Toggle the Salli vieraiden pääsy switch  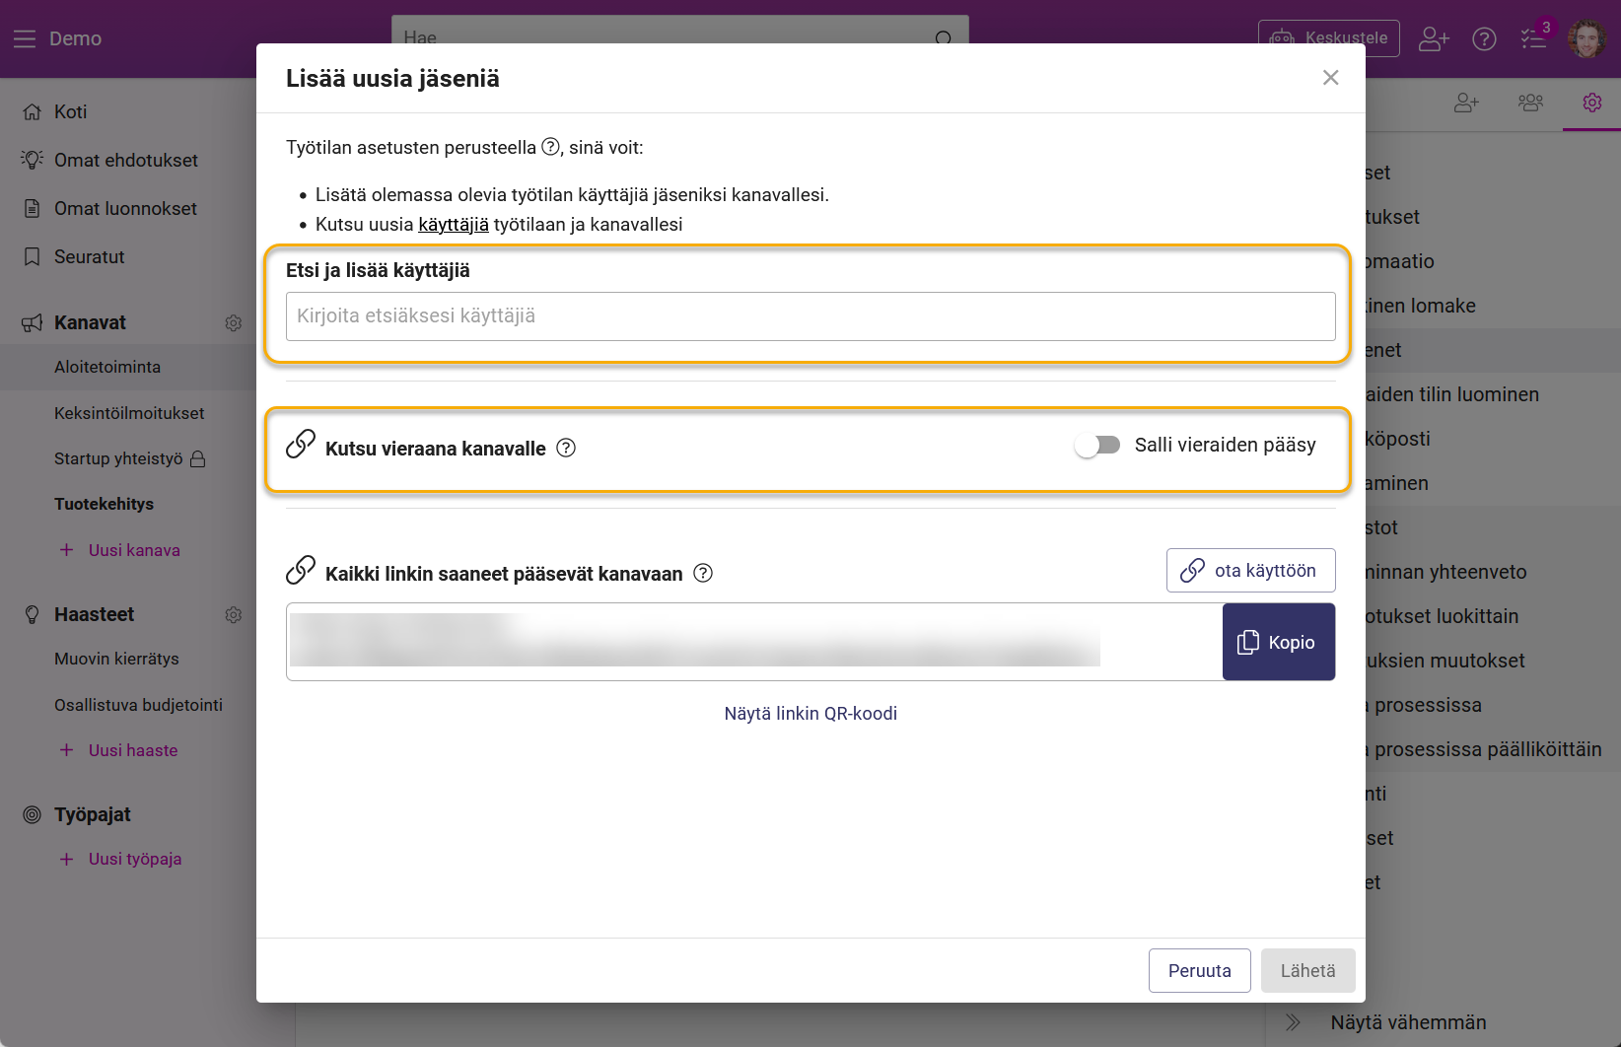1097,446
